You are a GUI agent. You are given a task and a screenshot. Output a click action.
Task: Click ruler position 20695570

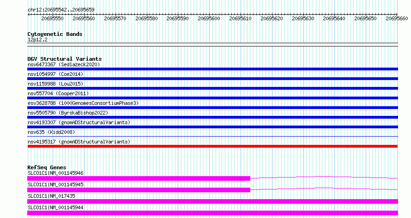point(115,18)
